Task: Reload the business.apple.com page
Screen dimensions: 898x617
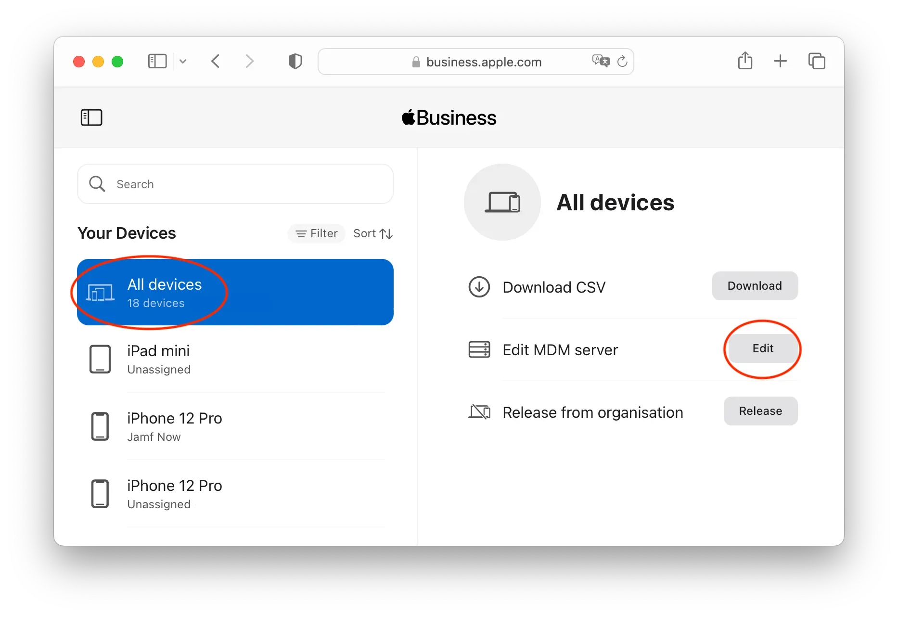Action: point(623,61)
